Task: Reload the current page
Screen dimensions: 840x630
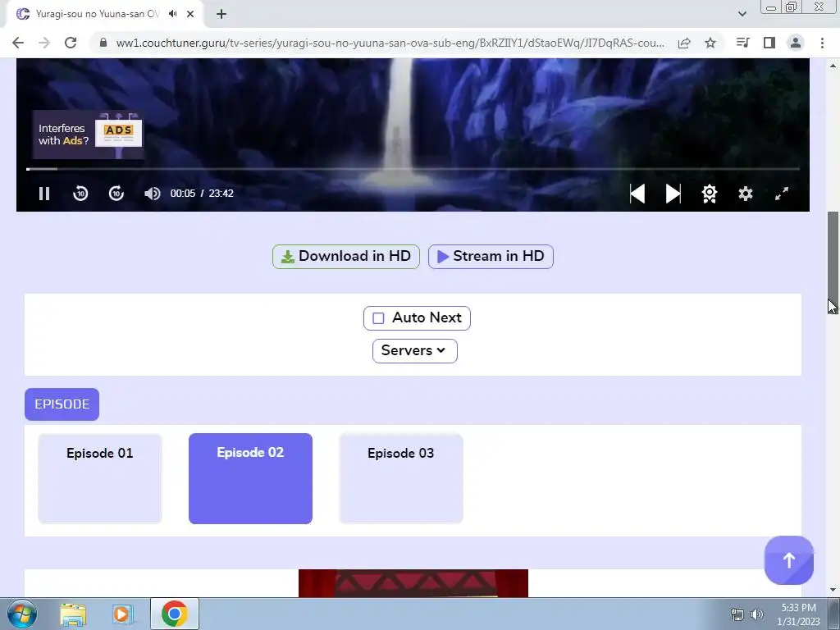Action: (71, 43)
